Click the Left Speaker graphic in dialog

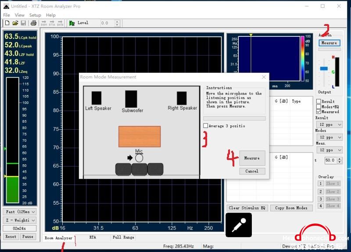coord(97,98)
